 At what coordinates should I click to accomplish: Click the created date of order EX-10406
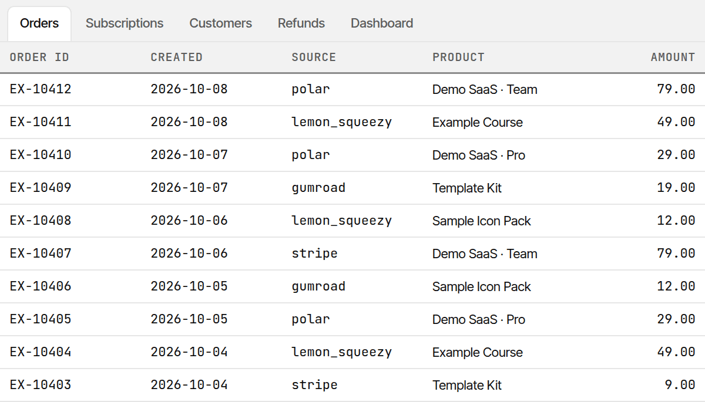pyautogui.click(x=189, y=286)
